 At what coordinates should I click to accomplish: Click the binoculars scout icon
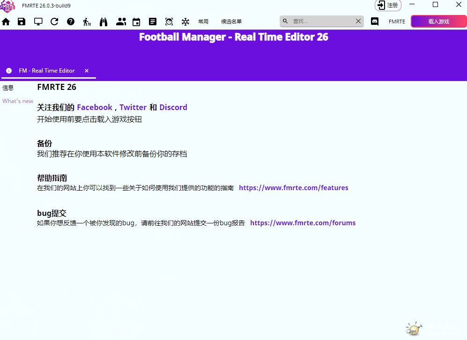pos(104,22)
